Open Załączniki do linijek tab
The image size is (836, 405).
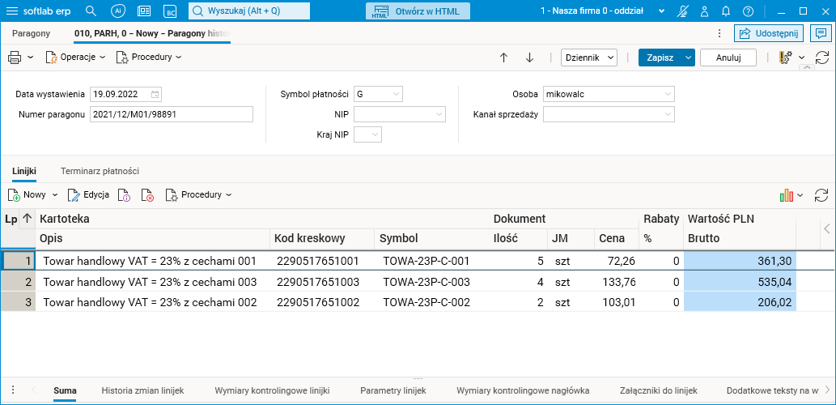click(x=659, y=390)
